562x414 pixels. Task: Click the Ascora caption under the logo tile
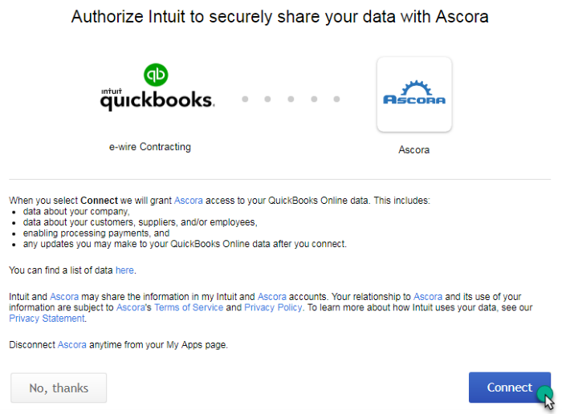(x=414, y=150)
